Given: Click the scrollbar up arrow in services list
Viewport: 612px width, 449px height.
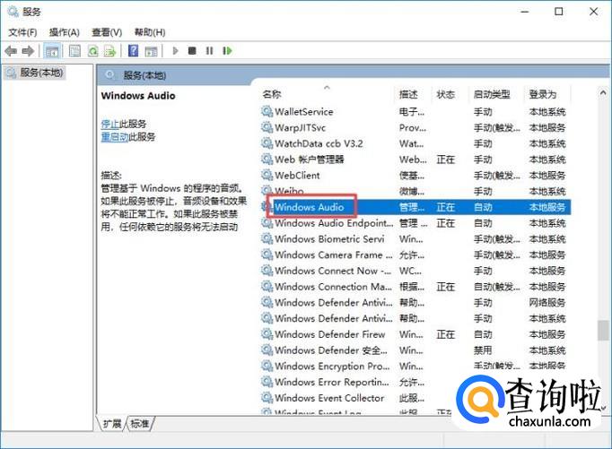Looking at the screenshot, I should coord(603,93).
